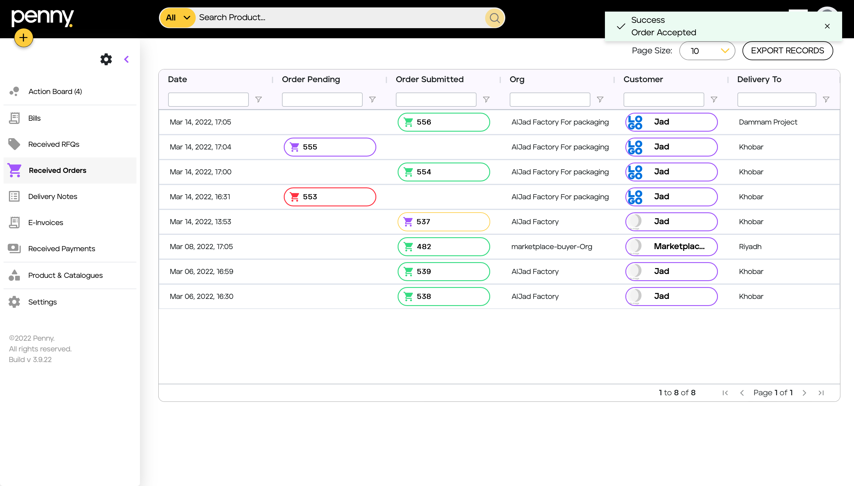Open Product & Catalogues

pos(70,275)
